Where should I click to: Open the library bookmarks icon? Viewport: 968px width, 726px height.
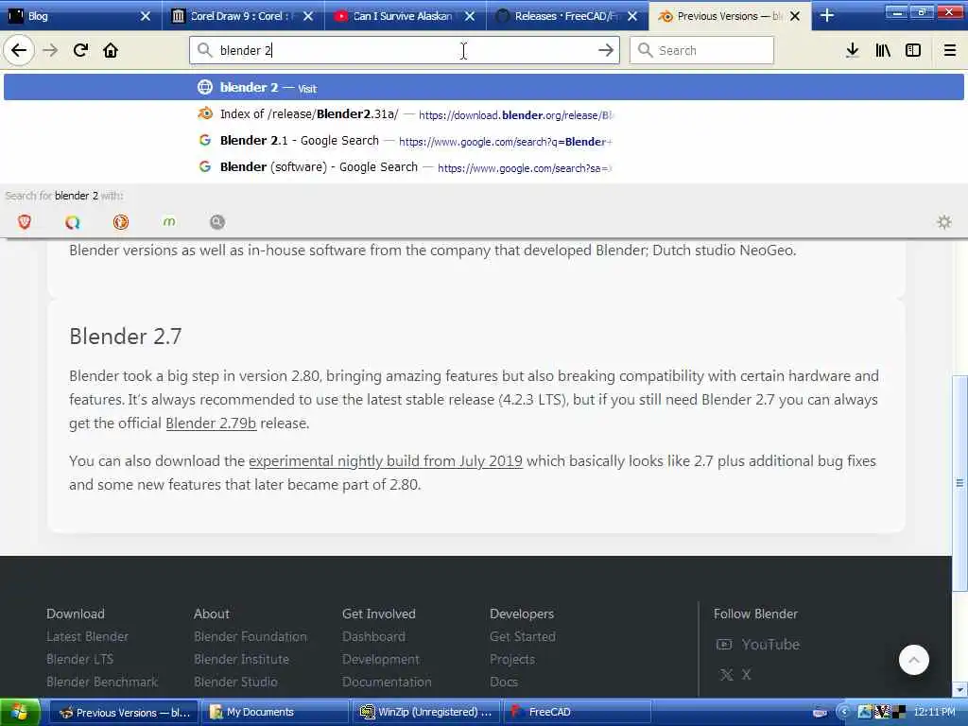pos(883,51)
